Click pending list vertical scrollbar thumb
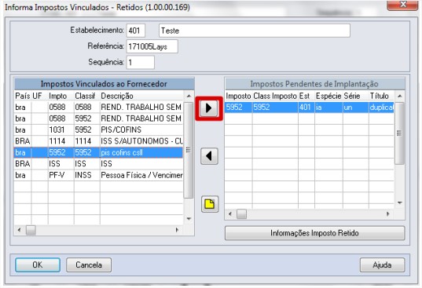 [400, 133]
